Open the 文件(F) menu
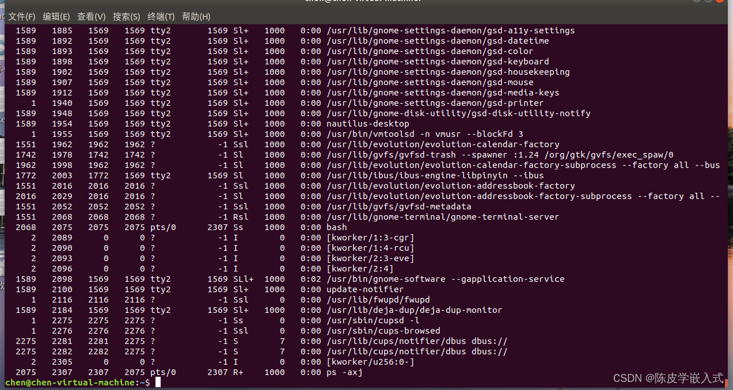This screenshot has width=733, height=390. 22,16
